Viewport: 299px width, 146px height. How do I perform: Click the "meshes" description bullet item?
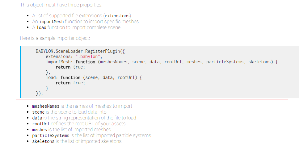point(72,130)
